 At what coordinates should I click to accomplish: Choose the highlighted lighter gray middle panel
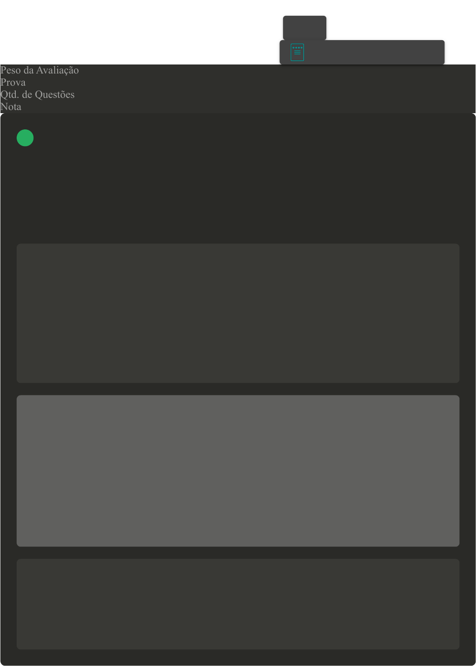tap(238, 471)
